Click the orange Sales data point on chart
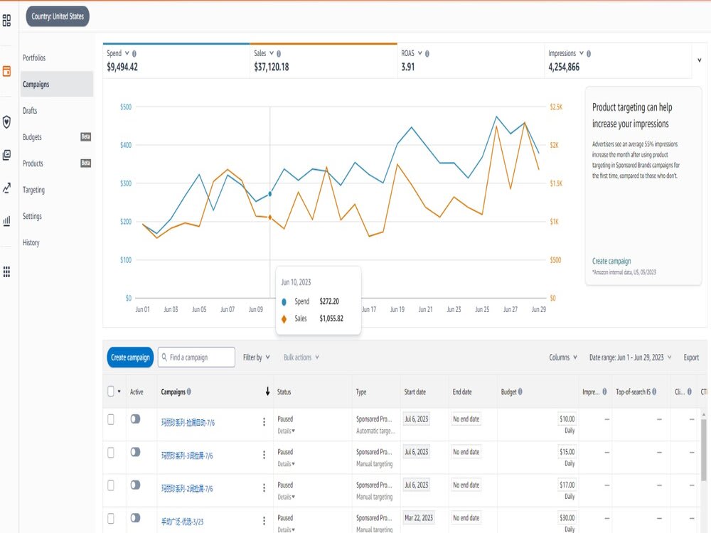The width and height of the screenshot is (711, 533). click(x=269, y=217)
